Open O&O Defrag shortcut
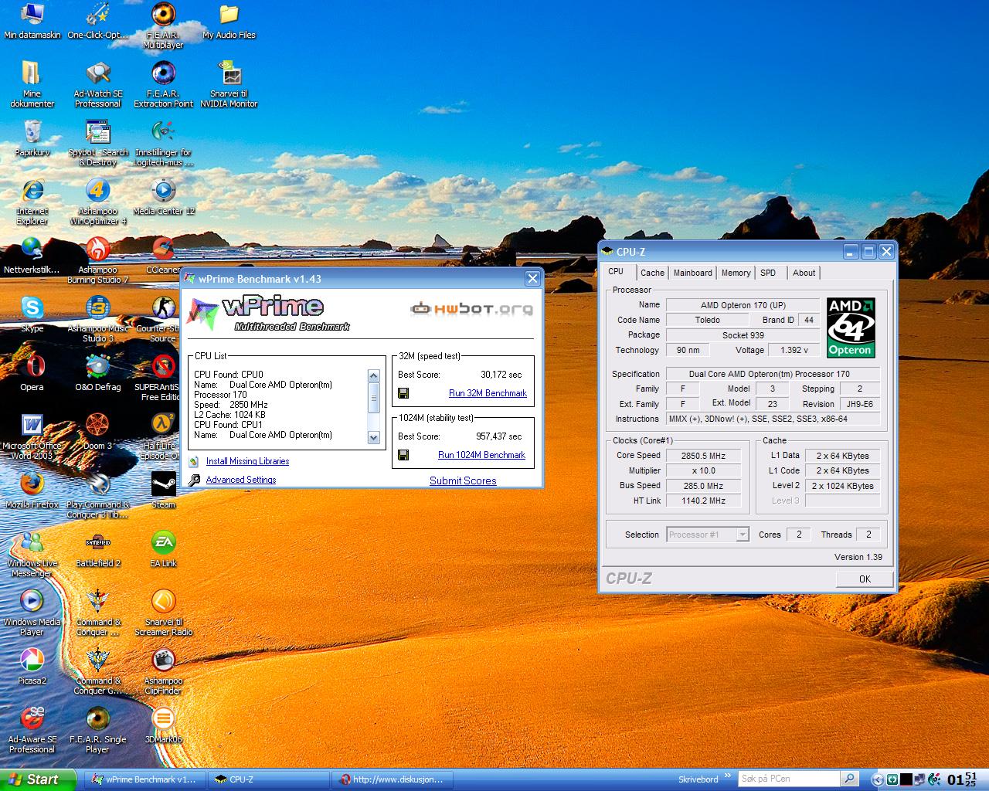This screenshot has width=989, height=791. pos(97,367)
